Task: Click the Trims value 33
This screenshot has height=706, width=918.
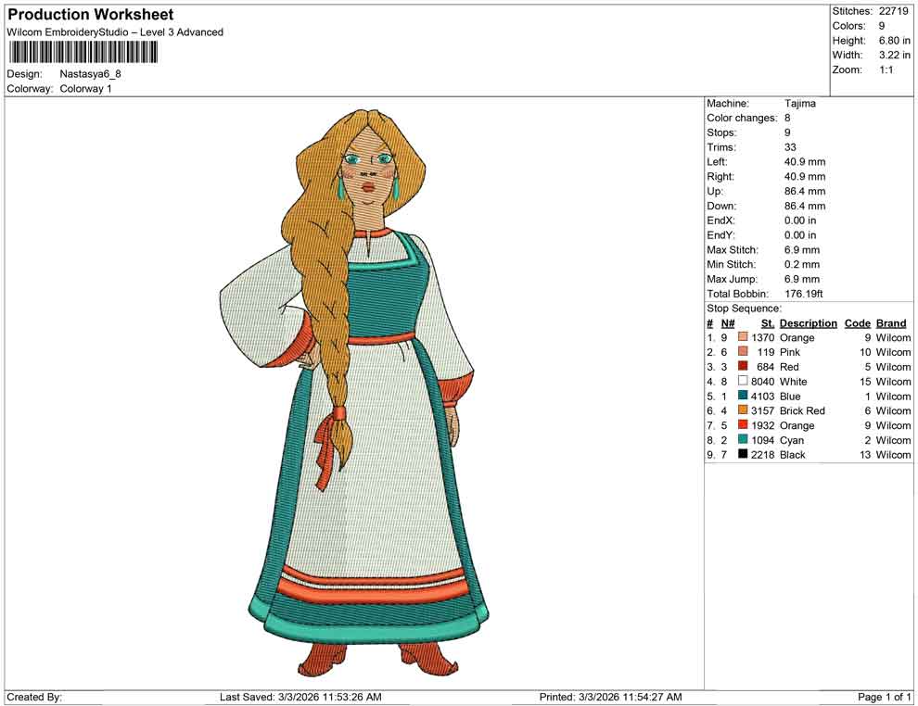Action: point(790,146)
